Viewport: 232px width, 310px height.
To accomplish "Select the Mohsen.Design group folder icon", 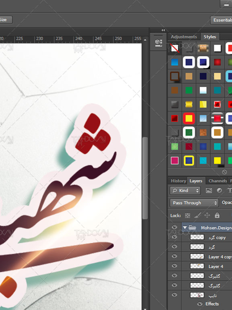I will click(x=192, y=227).
